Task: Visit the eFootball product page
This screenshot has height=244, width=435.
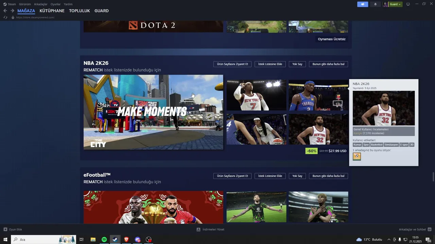Action: click(232, 176)
